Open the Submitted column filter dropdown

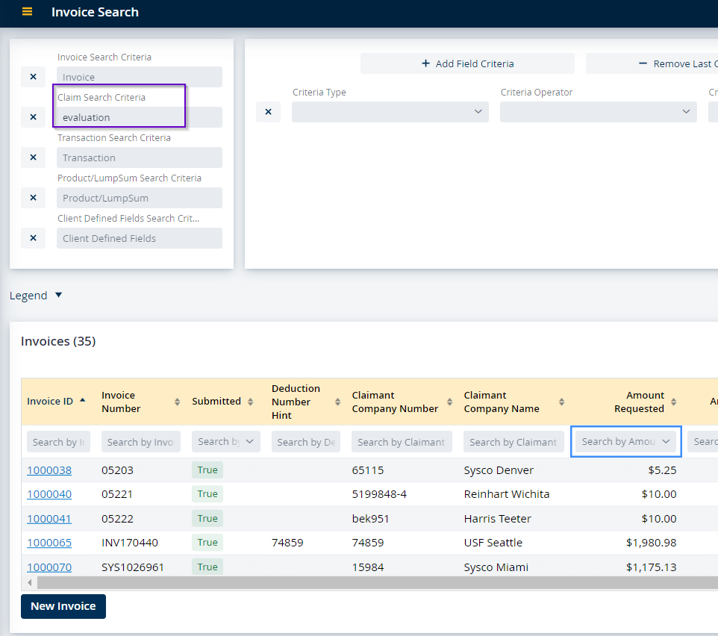coord(226,442)
